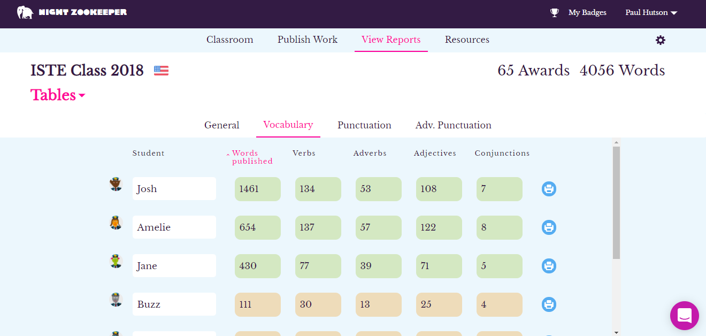Viewport: 706px width, 336px height.
Task: Open the Resources tab
Action: point(467,40)
